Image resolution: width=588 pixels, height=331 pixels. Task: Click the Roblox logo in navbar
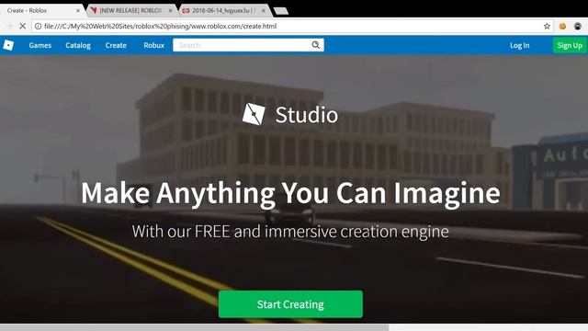click(8, 45)
